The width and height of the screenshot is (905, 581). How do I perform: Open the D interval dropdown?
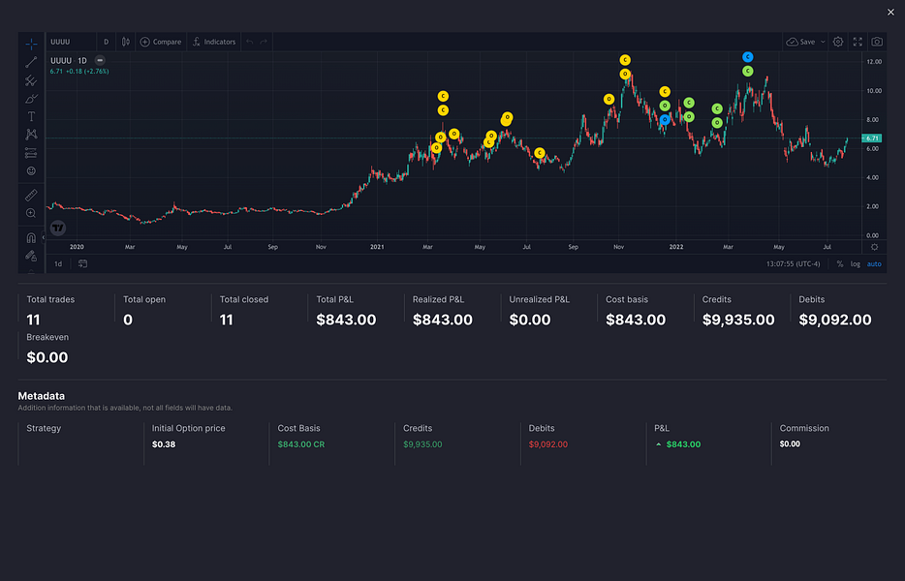[107, 42]
